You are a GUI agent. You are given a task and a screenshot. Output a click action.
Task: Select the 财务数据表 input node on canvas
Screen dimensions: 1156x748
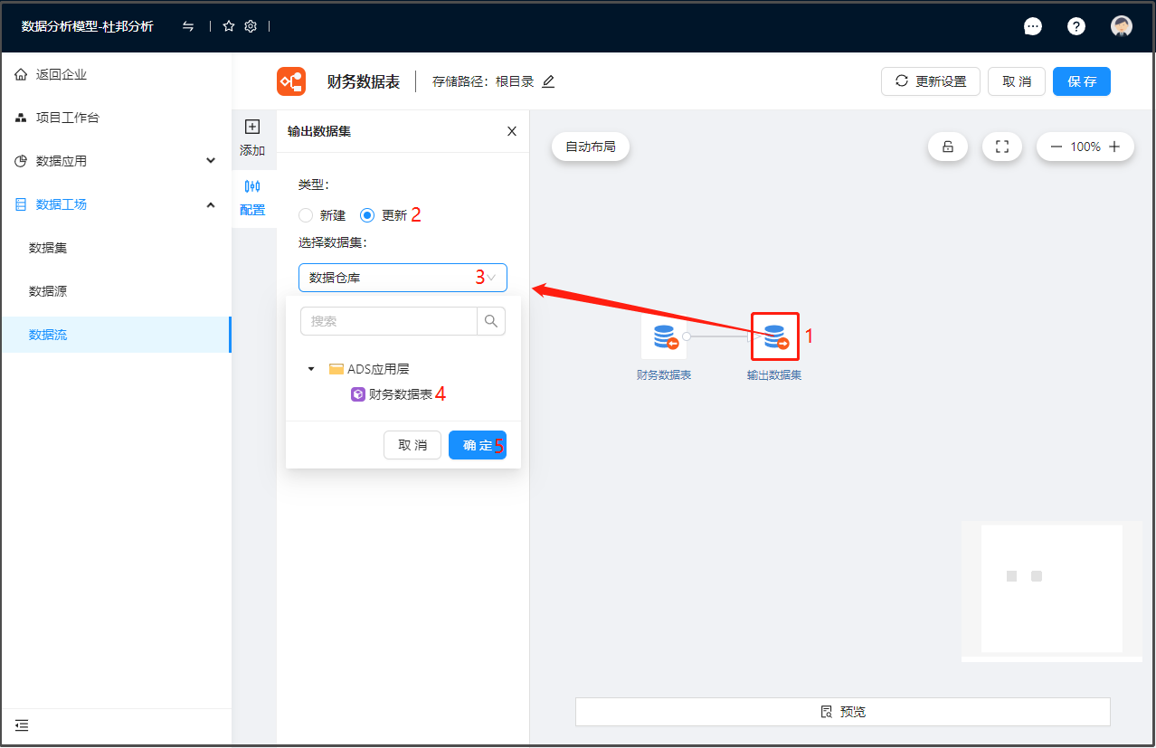click(664, 337)
